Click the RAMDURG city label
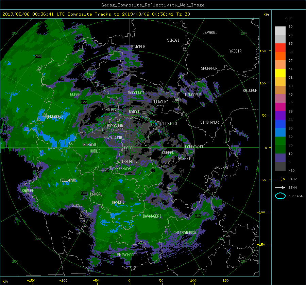Viewport: 306px width, 285px height. [108, 110]
